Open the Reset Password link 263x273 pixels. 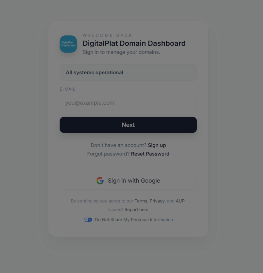[x=150, y=154]
